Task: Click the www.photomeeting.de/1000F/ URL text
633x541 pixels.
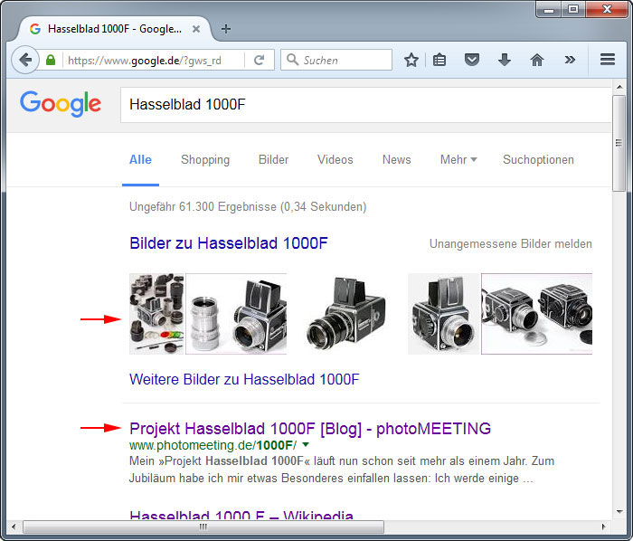Action: pyautogui.click(x=213, y=445)
